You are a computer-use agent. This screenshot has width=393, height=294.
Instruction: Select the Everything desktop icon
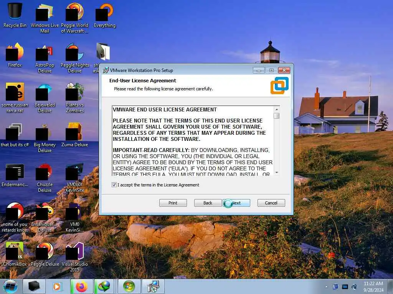105,15
